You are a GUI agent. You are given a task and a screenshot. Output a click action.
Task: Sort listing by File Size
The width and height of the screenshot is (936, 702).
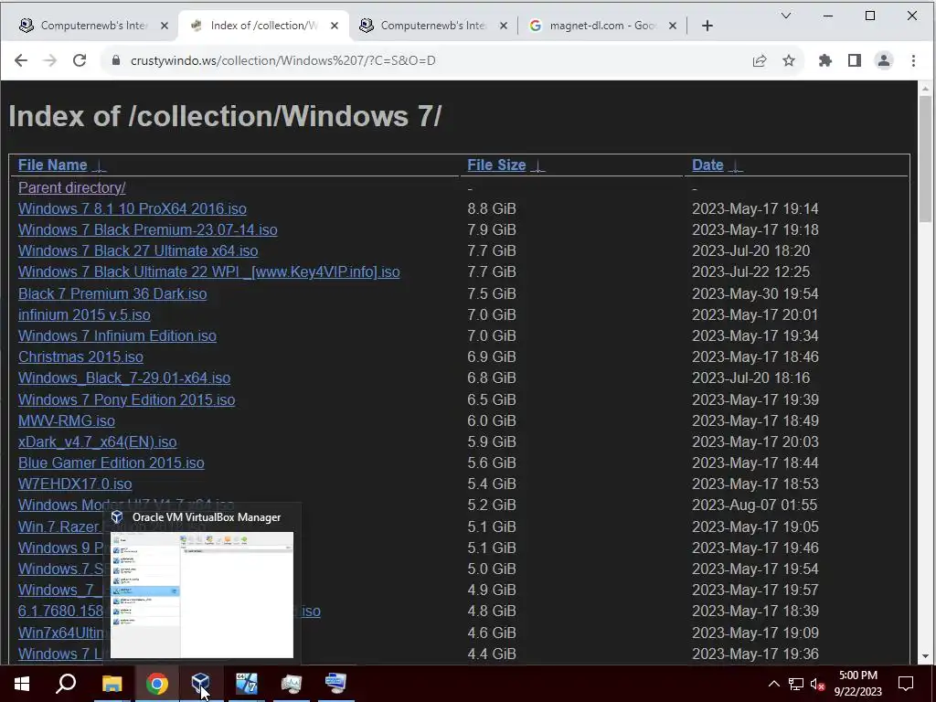coord(496,165)
